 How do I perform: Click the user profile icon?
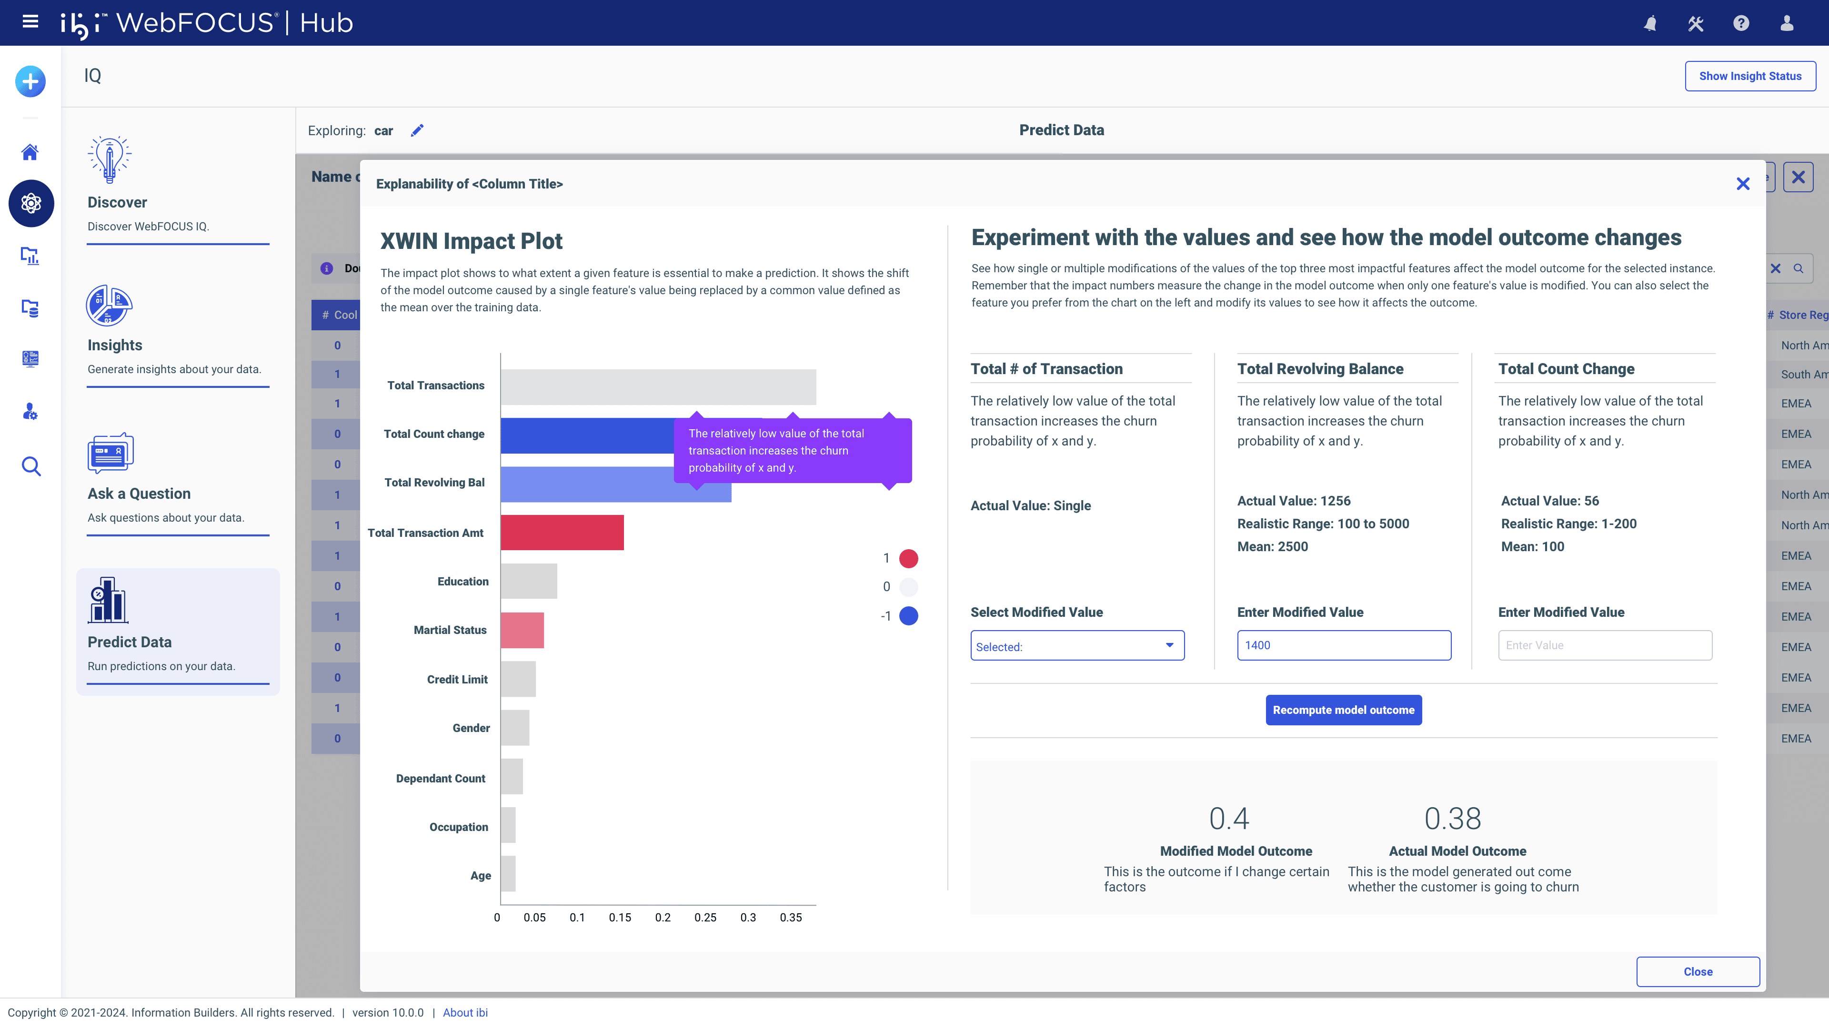point(1787,23)
